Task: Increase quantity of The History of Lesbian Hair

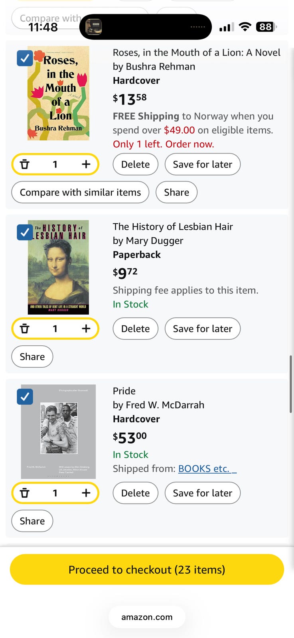Action: (x=86, y=329)
